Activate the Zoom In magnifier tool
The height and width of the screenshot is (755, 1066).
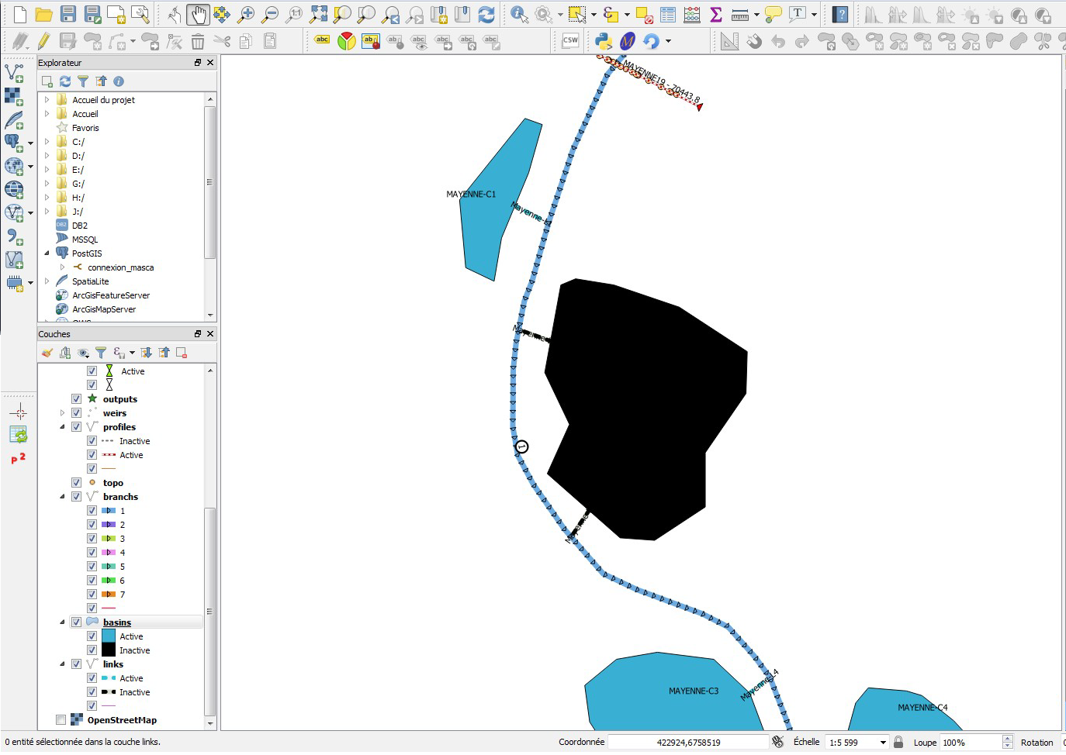pyautogui.click(x=246, y=14)
